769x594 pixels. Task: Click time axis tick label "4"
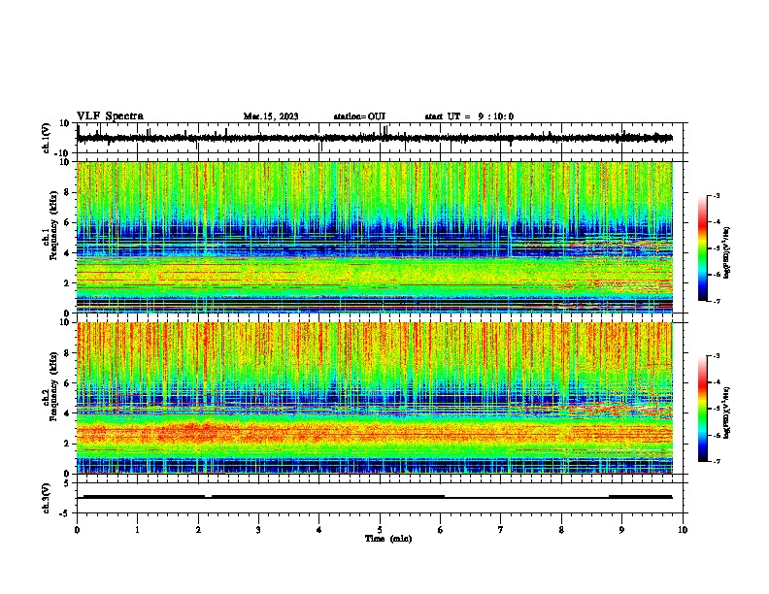point(319,530)
